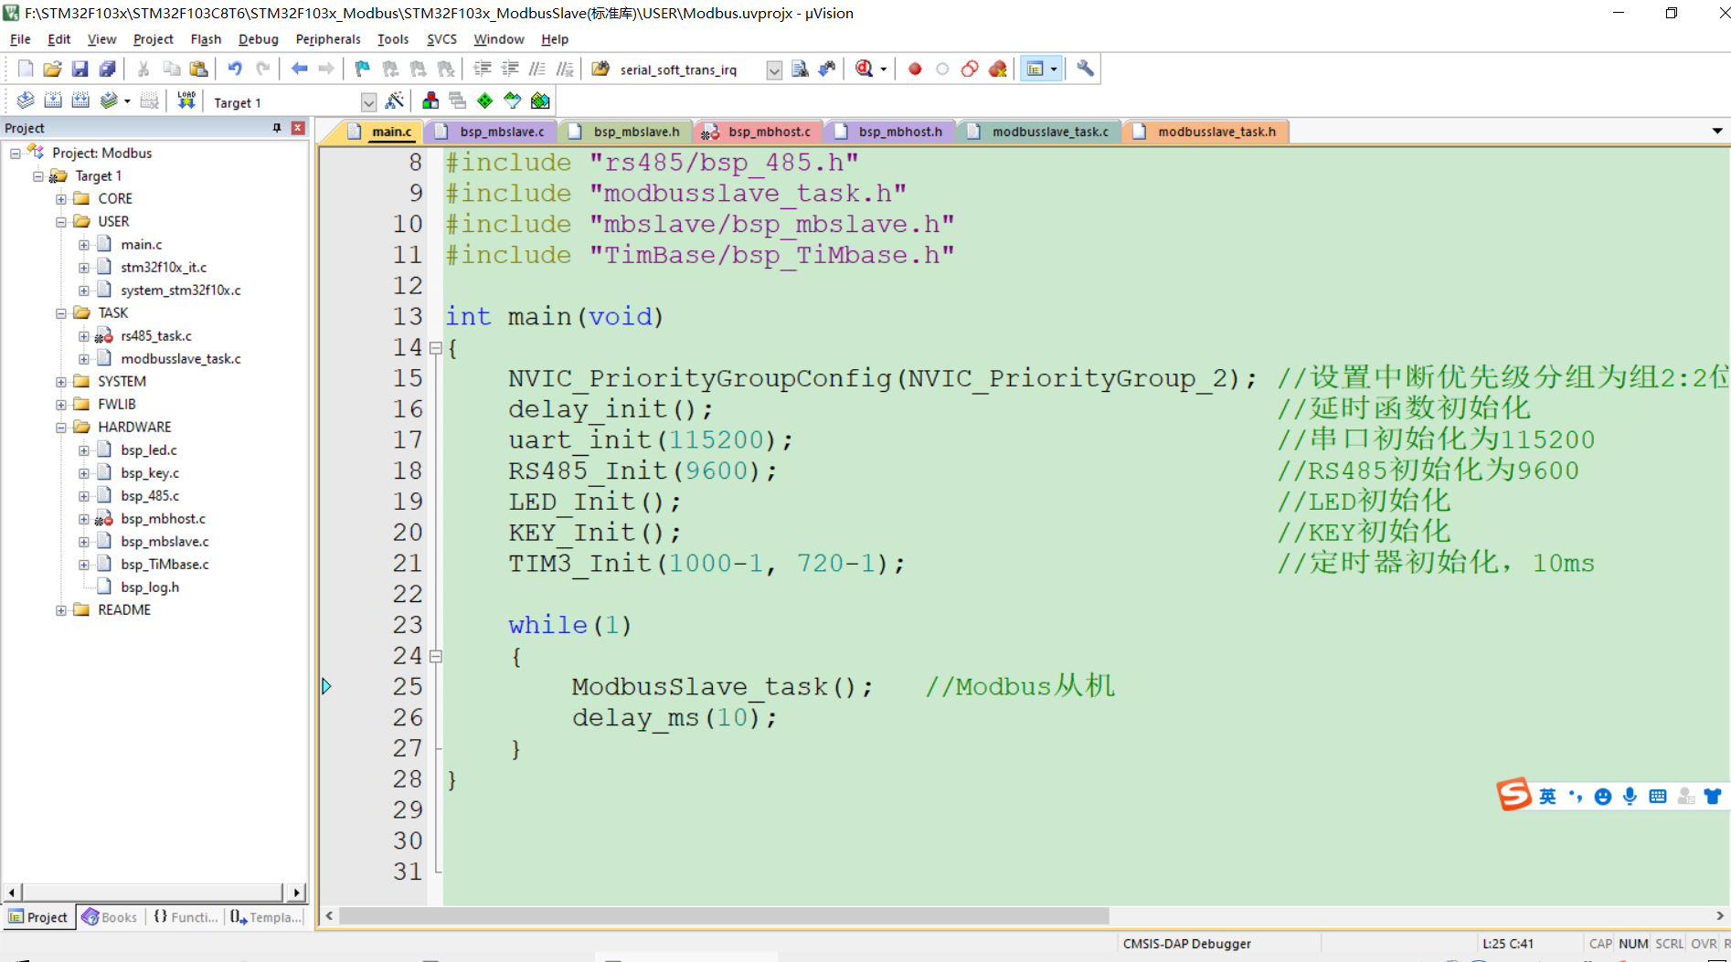The image size is (1731, 962).
Task: Build target files icon
Action: (53, 100)
